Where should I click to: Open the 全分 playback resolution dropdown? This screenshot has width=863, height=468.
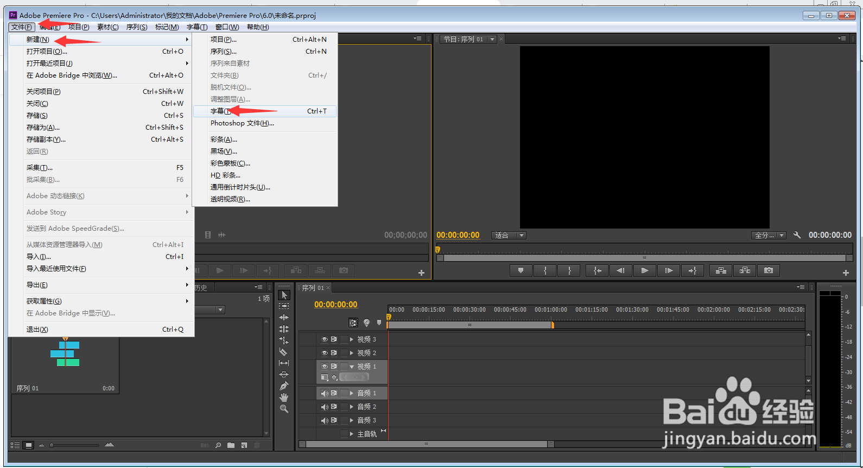(769, 235)
